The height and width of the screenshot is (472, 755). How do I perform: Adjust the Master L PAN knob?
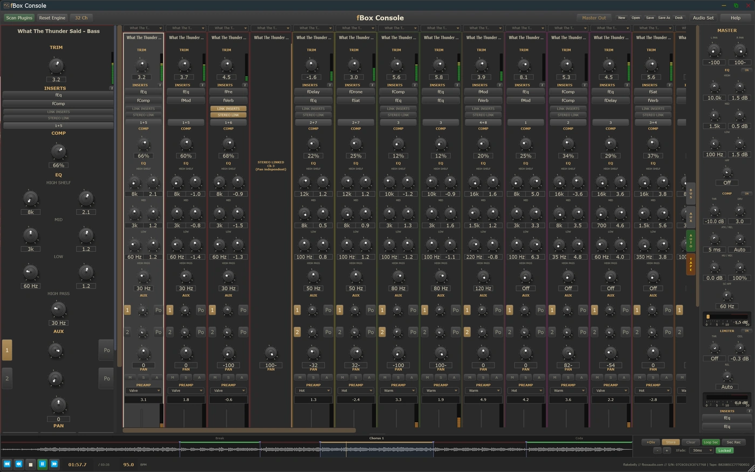pos(714,51)
